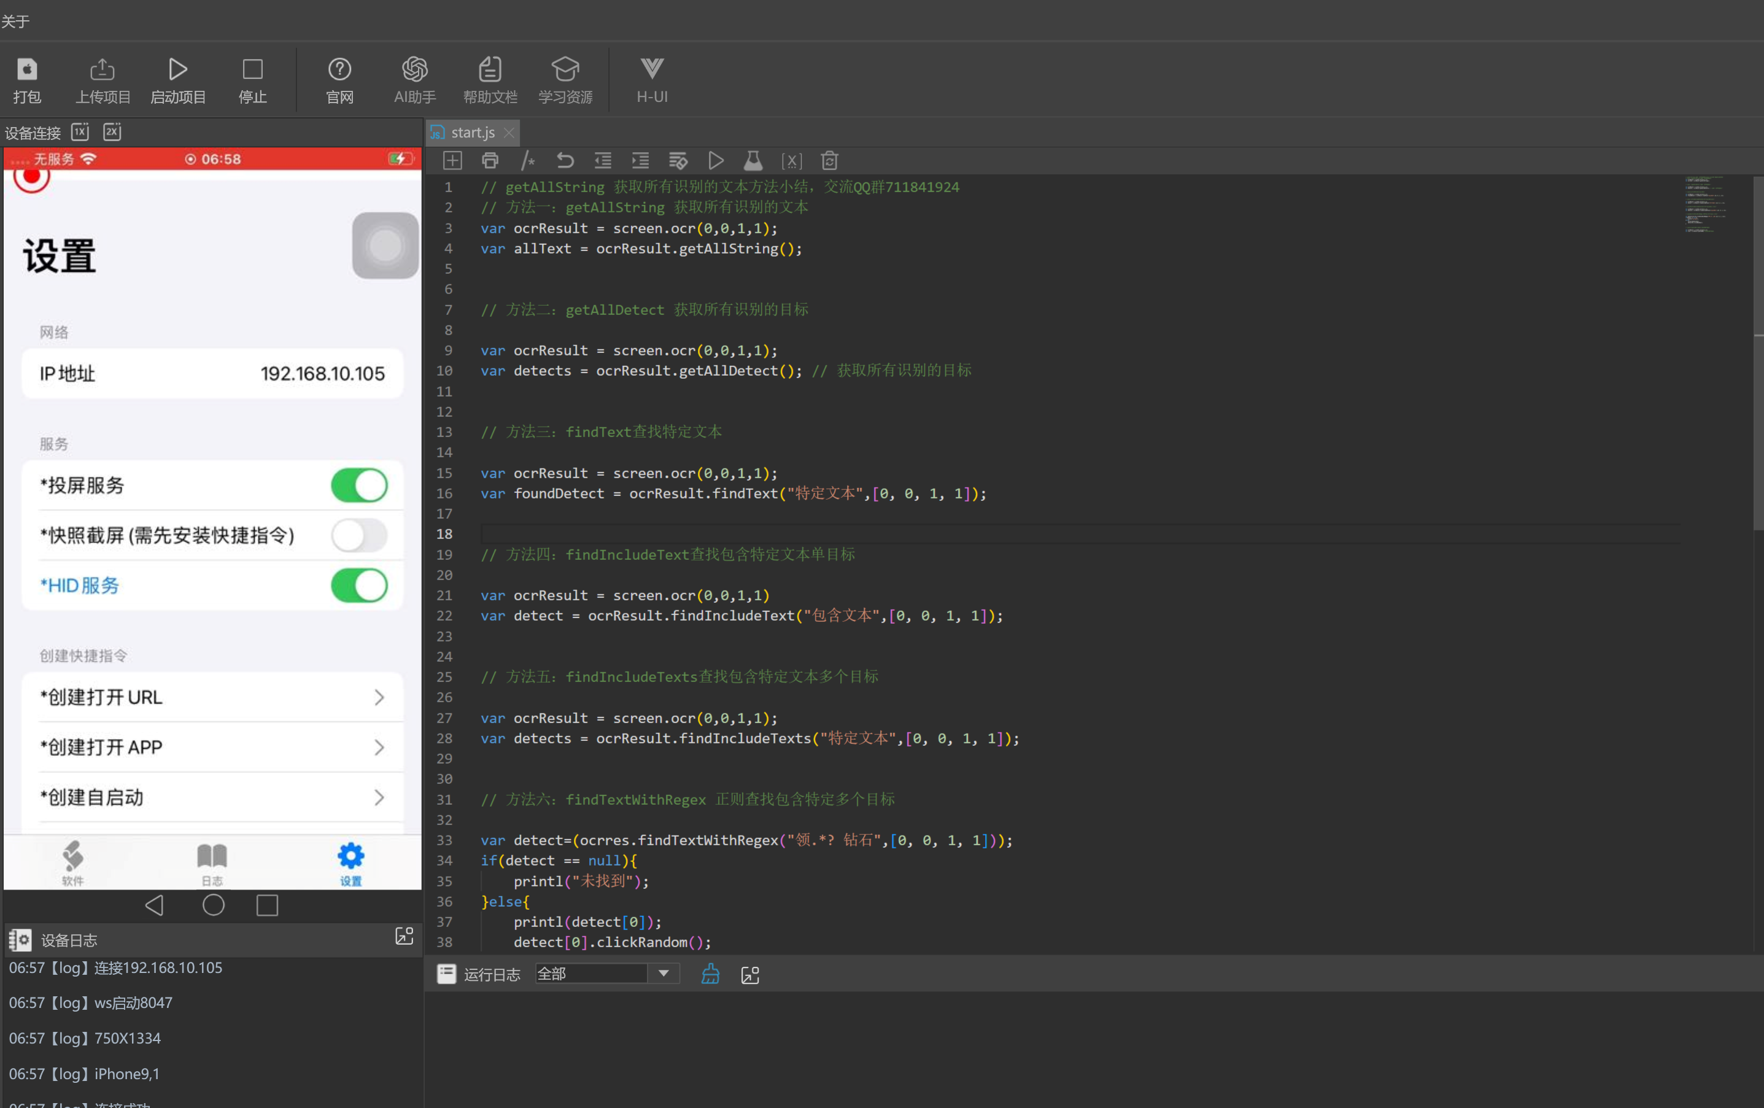
Task: Start the project with 启动项目
Action: pos(177,80)
